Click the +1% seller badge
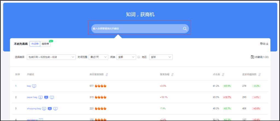This screenshot has height=121, width=280. pos(256,97)
